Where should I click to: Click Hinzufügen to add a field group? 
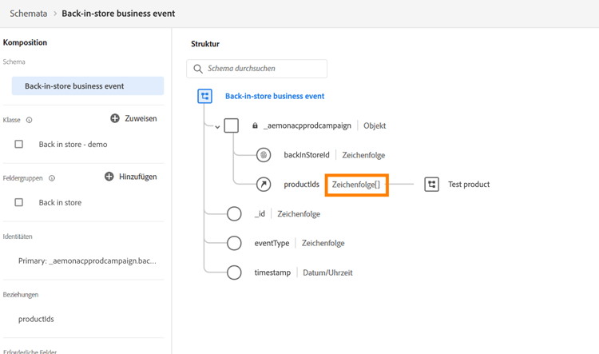coord(131,177)
